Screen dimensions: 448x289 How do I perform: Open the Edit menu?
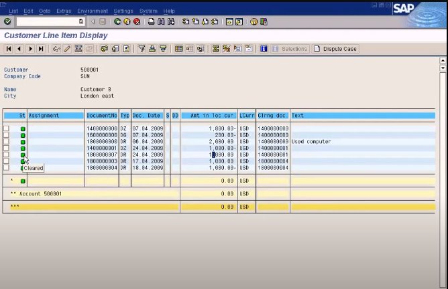(x=28, y=11)
